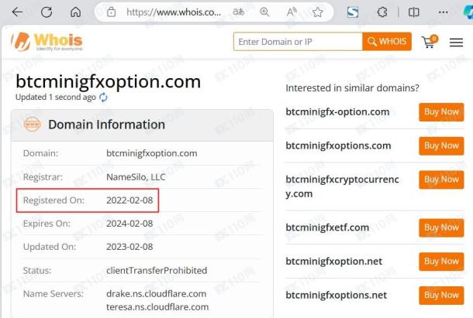Open the translate page icon in address bar
This screenshot has width=473, height=318.
point(238,12)
